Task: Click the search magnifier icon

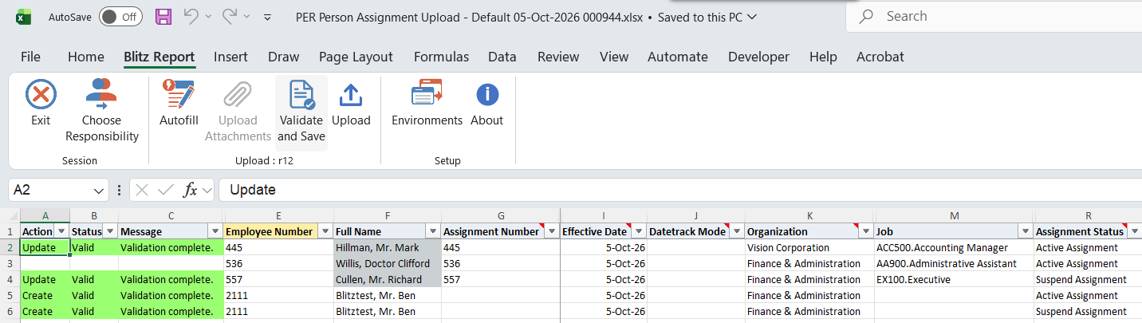Action: 866,17
